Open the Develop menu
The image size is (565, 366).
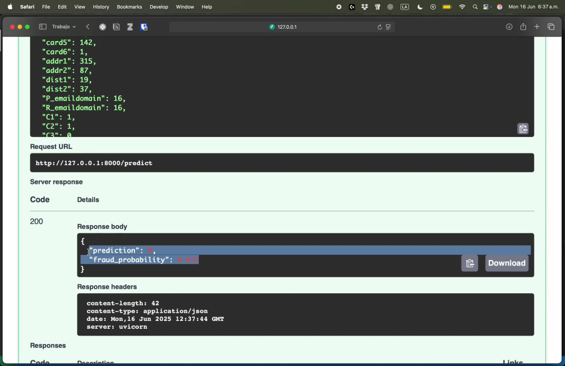tap(159, 7)
